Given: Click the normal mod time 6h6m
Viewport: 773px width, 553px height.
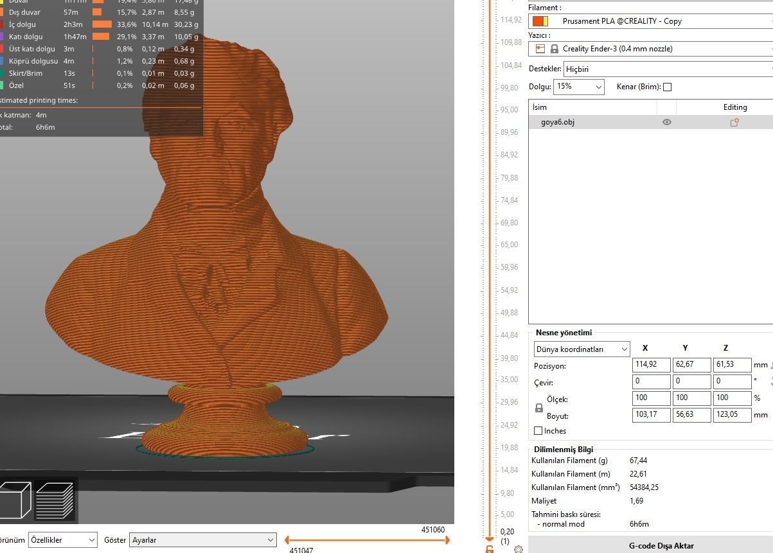Looking at the screenshot, I should (x=639, y=524).
